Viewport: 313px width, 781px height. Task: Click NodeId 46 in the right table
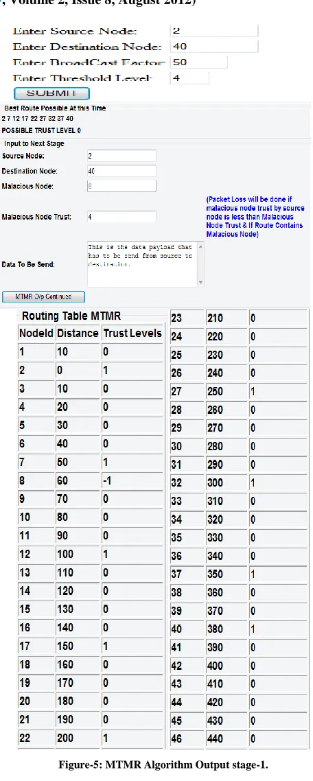(x=176, y=740)
